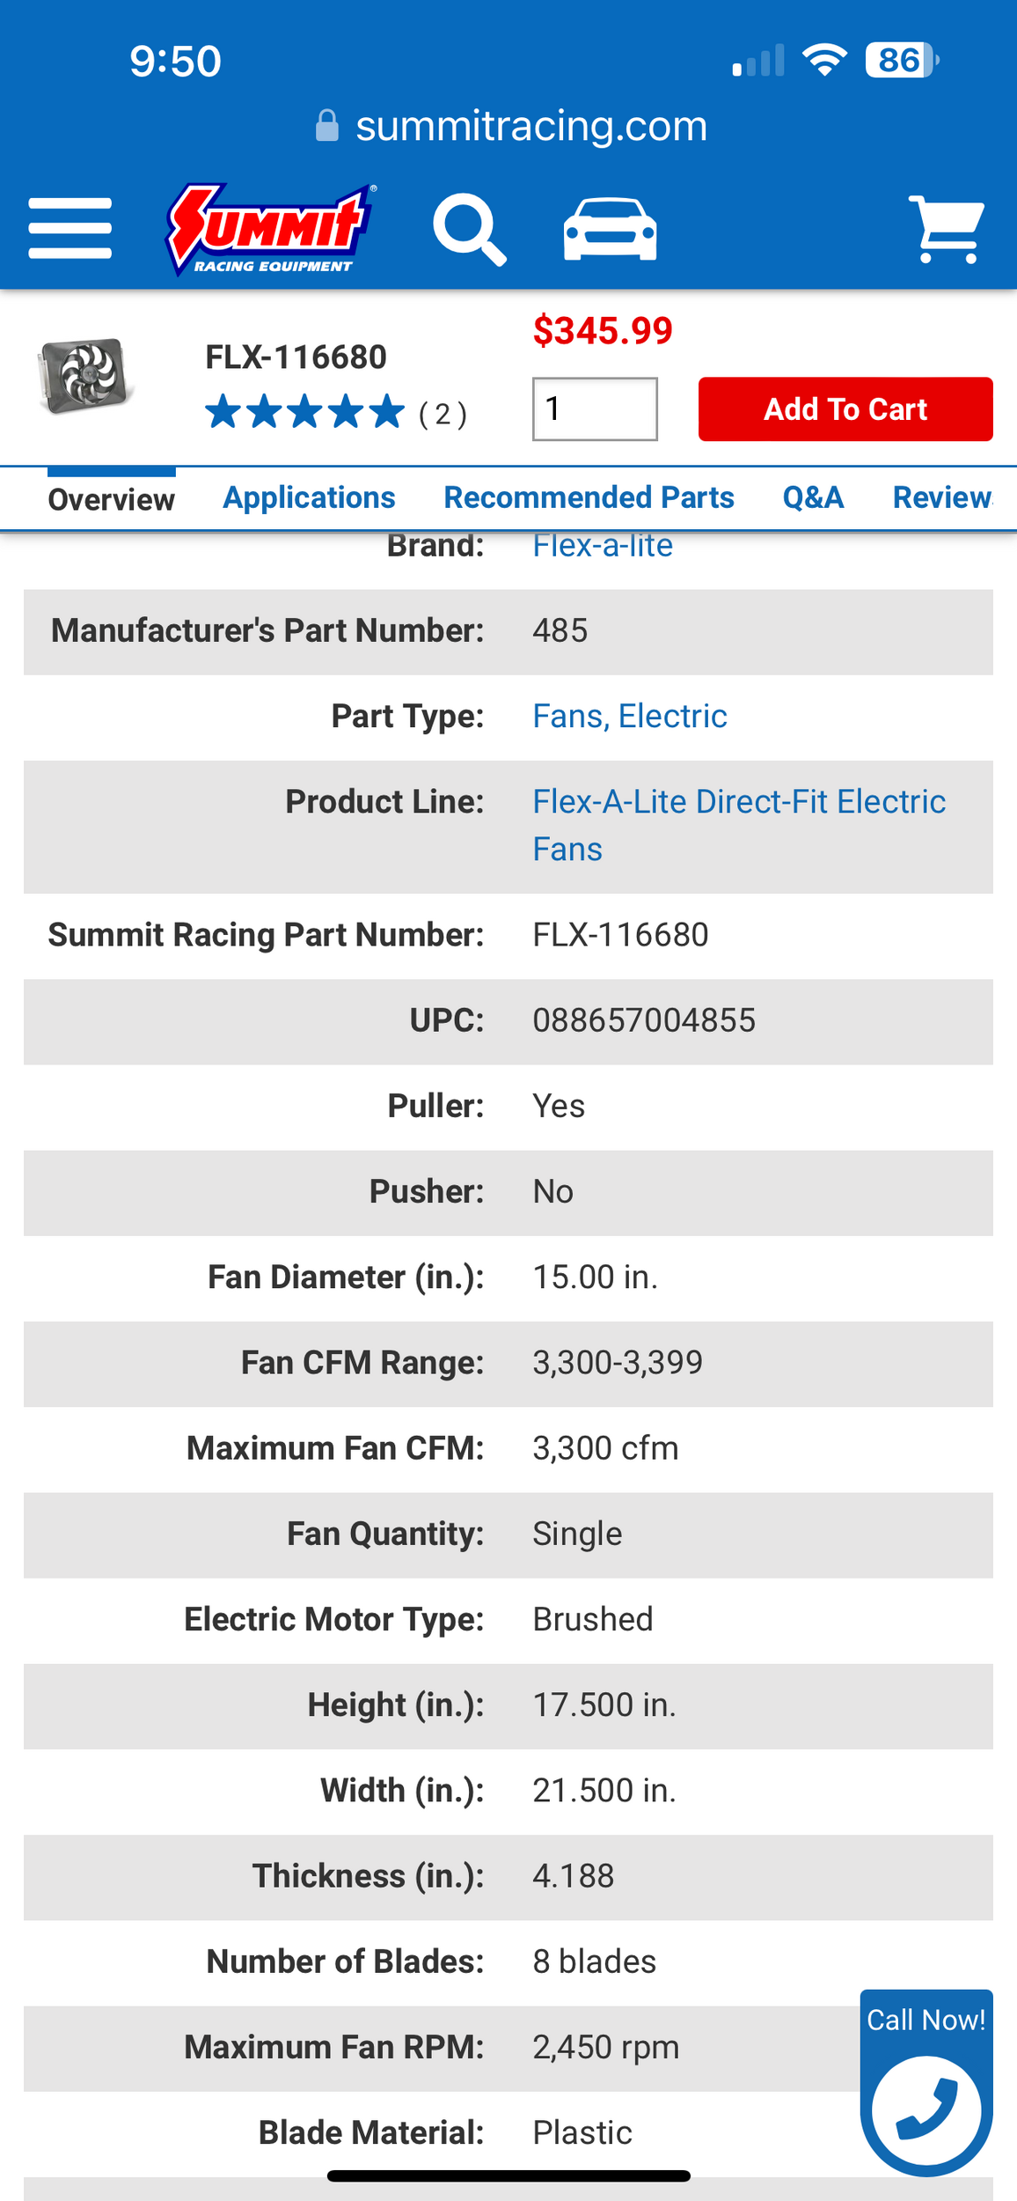Tap the vehicle selector car icon

(610, 230)
